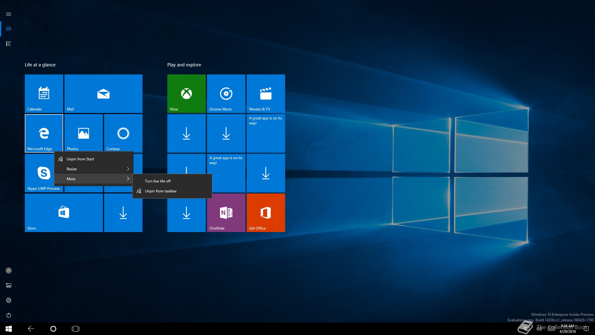The height and width of the screenshot is (335, 595).
Task: Launch the Skype UWP Preview tile
Action: (39, 173)
